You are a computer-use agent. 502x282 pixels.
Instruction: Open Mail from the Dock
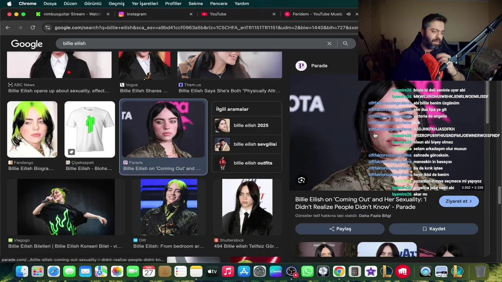(x=85, y=271)
